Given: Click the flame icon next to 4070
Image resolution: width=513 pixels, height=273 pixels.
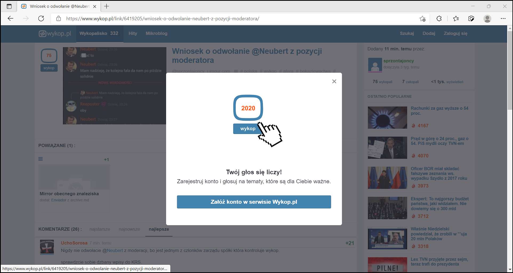Looking at the screenshot, I should pos(413,156).
